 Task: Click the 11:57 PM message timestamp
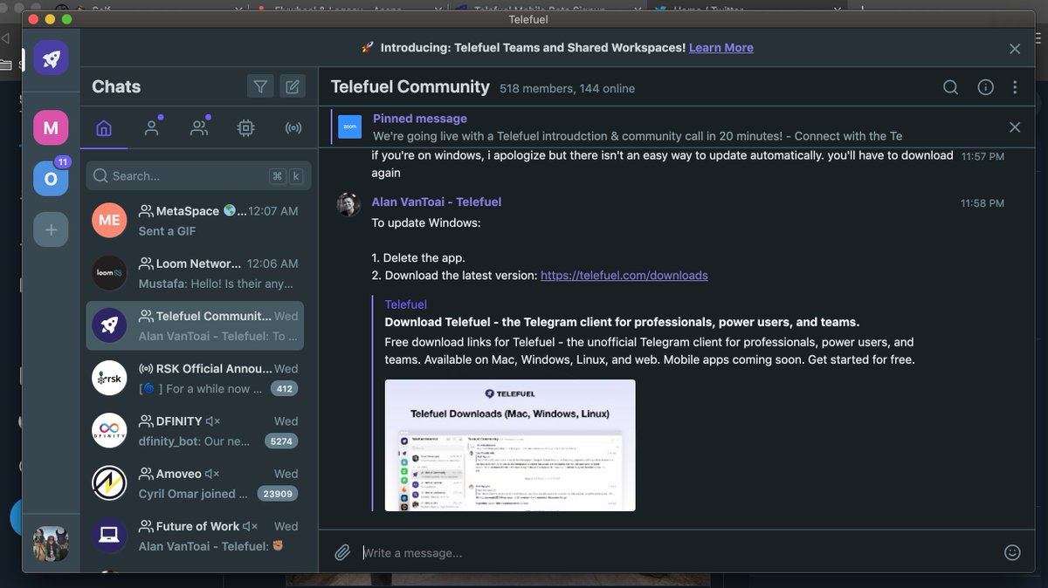(x=982, y=156)
